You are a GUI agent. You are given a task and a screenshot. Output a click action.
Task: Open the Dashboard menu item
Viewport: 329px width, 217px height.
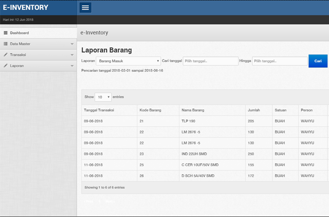click(20, 33)
